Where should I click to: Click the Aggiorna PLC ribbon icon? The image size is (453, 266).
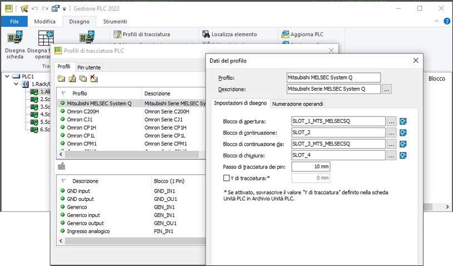pos(302,34)
